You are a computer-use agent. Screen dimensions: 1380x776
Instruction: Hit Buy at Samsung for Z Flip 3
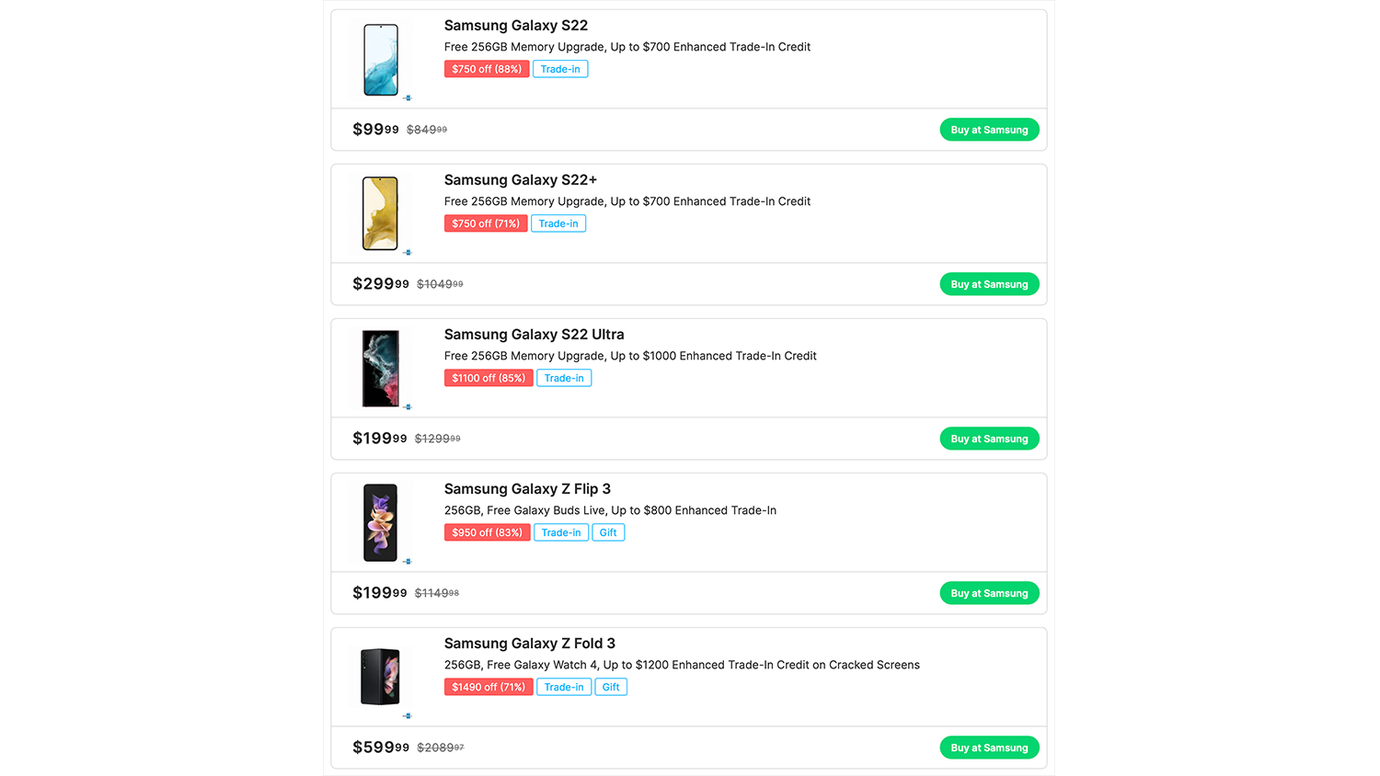coord(989,593)
